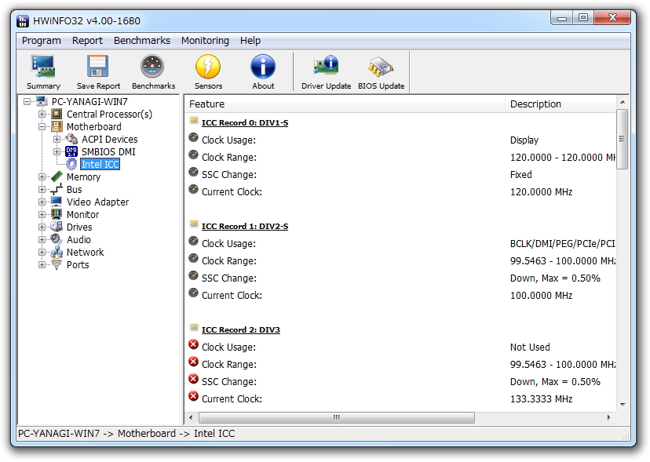Screen dimensions: 650x462
Task: Select the Central Processor(s) icon
Action: click(56, 114)
